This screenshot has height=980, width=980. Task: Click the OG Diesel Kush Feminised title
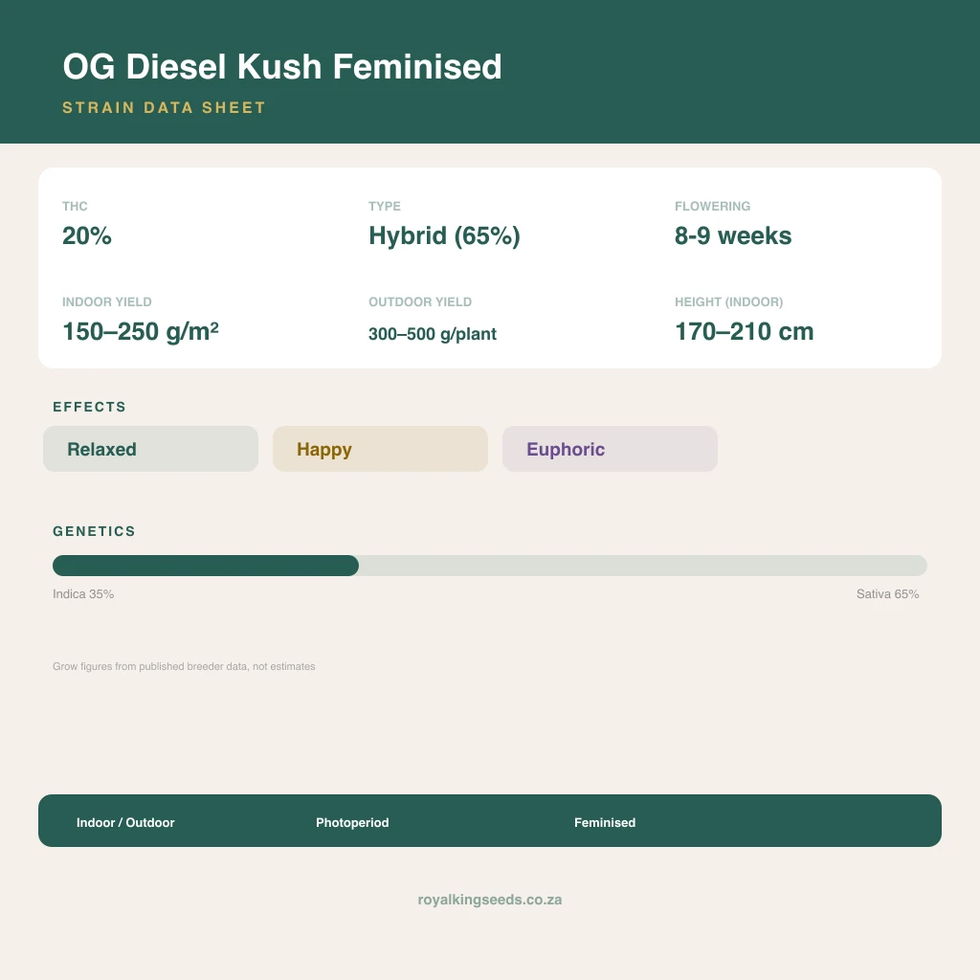[282, 67]
